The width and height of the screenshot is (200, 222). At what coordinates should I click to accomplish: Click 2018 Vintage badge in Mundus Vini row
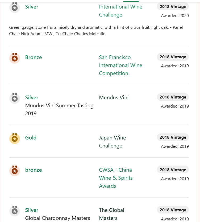pyautogui.click(x=173, y=97)
